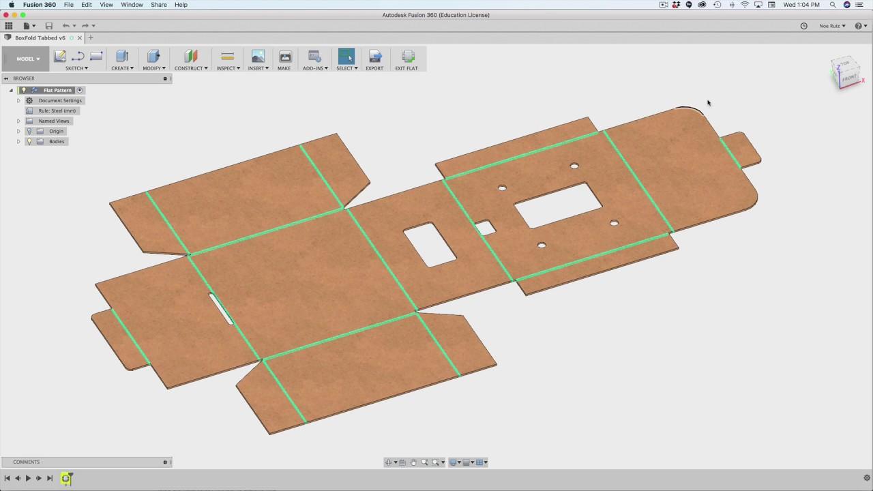Open the File document dropdown icon

(x=29, y=26)
